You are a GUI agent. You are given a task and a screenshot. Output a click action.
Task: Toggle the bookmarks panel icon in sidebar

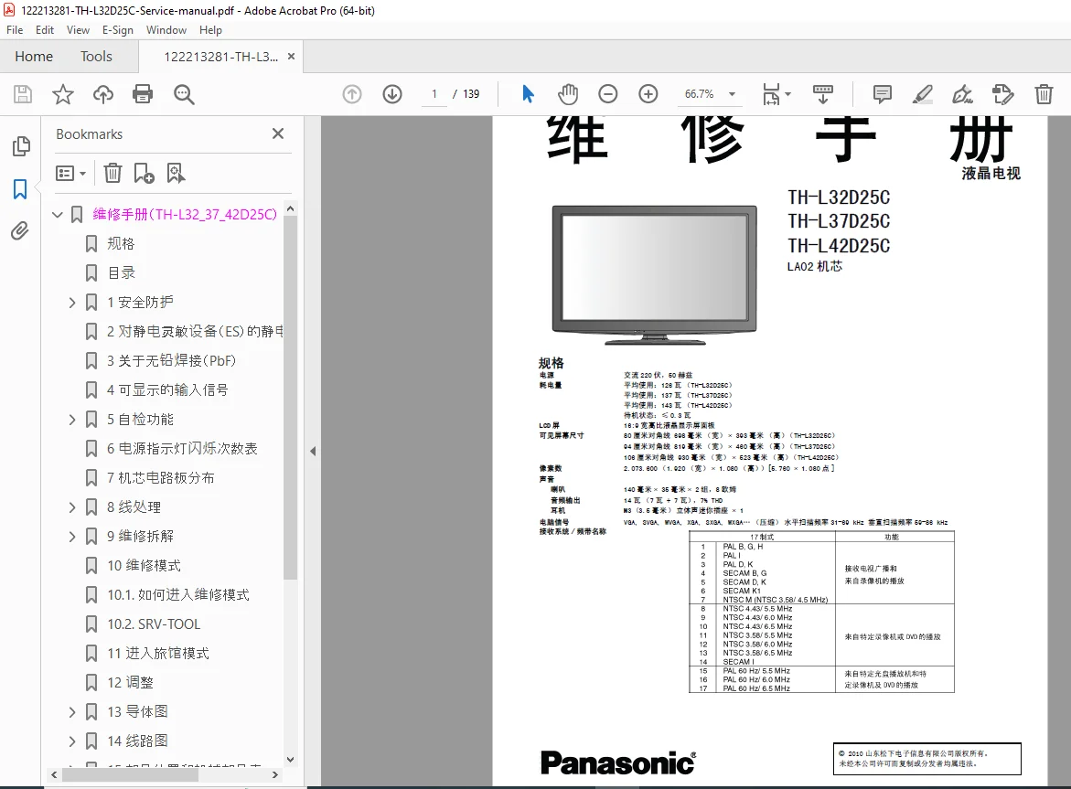click(x=20, y=189)
